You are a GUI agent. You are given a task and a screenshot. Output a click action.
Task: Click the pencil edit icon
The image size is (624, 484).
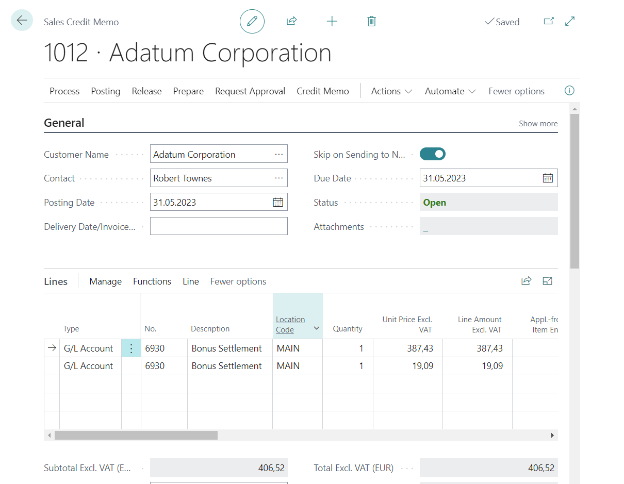[252, 22]
